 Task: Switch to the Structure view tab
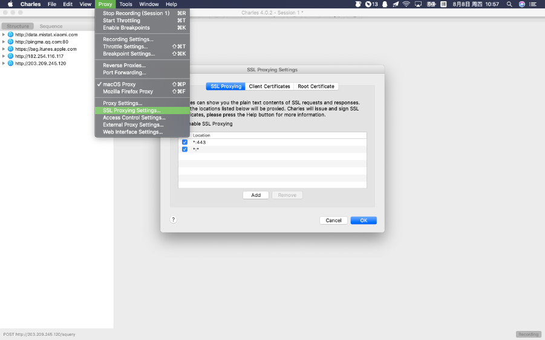pos(18,26)
